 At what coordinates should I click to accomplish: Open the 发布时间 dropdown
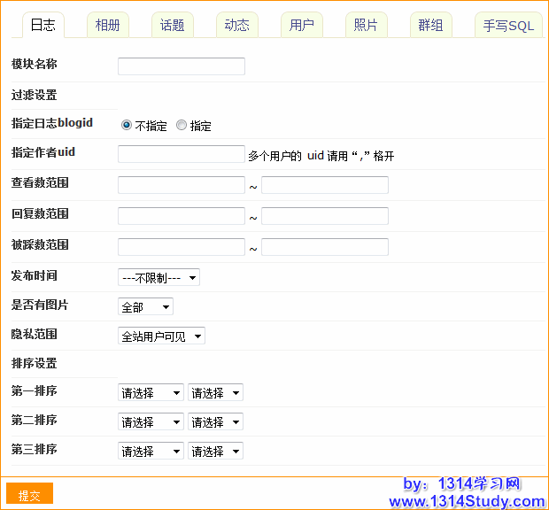[159, 277]
